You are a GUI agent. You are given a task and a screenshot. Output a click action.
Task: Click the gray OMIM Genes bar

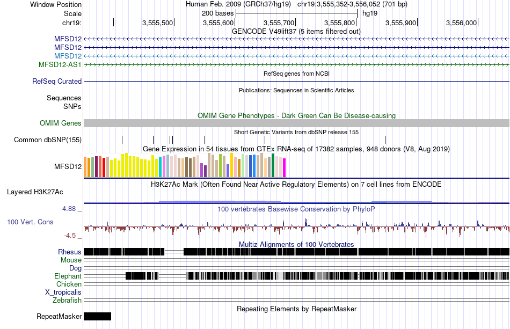pos(296,123)
